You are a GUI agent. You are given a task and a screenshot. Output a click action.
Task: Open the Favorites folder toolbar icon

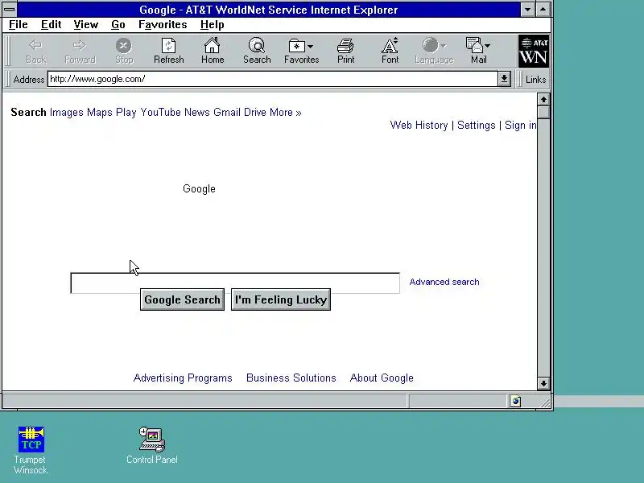[296, 46]
